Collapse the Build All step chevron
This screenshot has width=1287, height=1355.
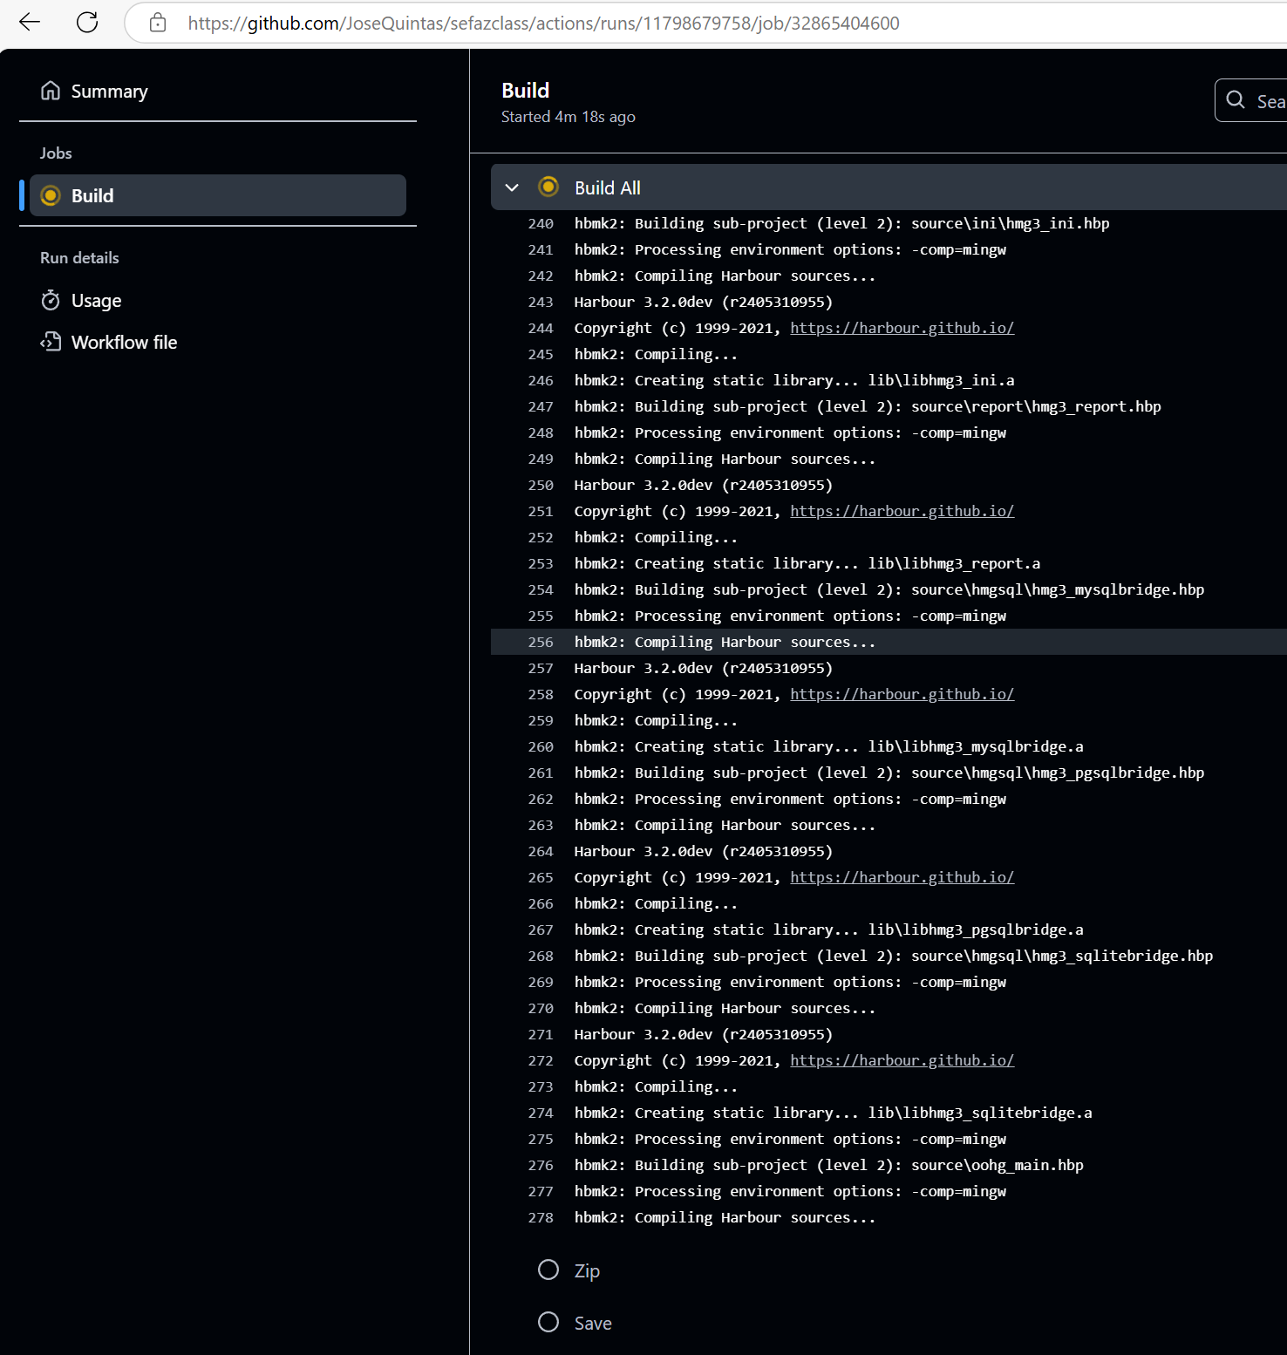512,187
